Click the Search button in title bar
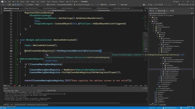The width and height of the screenshot is (195, 109). [75, 2]
